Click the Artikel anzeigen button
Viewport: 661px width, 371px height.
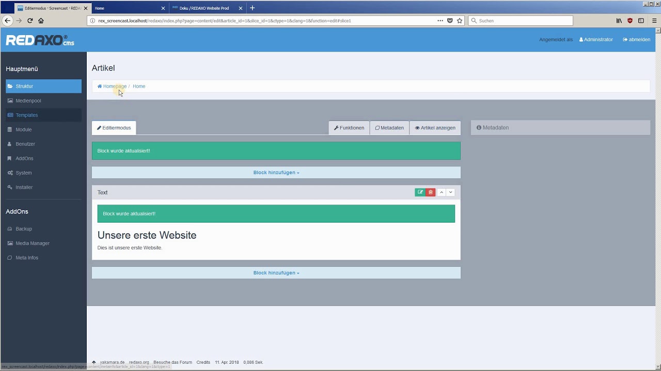[435, 128]
